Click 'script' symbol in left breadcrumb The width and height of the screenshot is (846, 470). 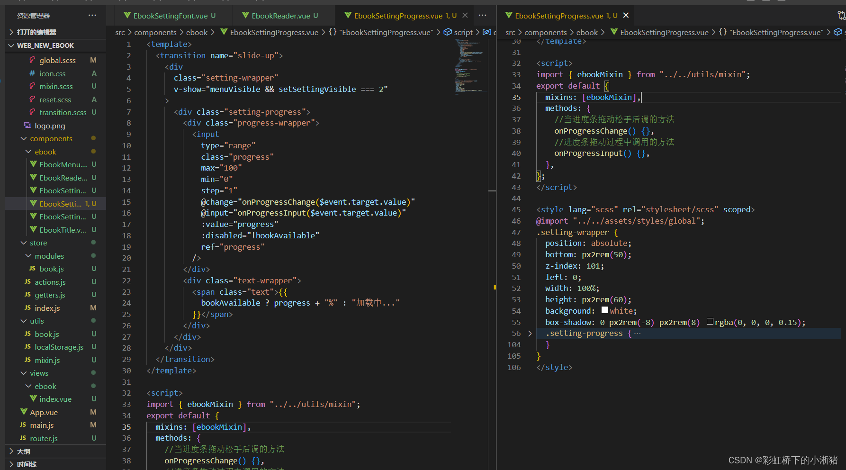point(463,32)
